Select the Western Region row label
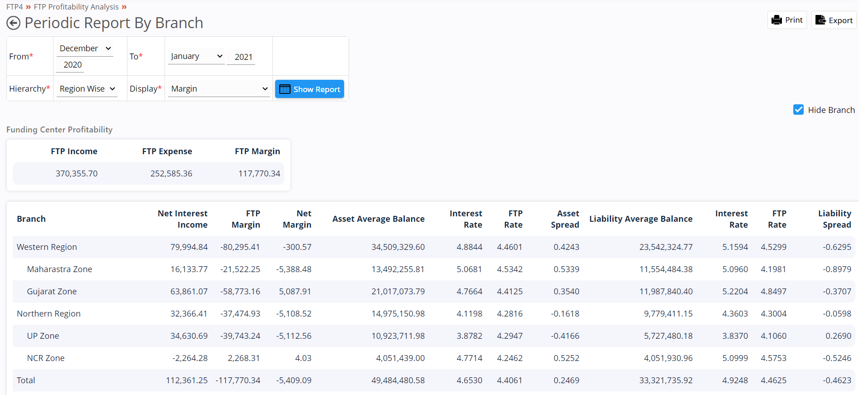Viewport: 859px width, 395px height. (x=47, y=247)
